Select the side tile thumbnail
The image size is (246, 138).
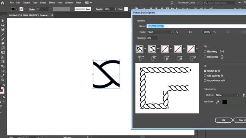click(152, 49)
